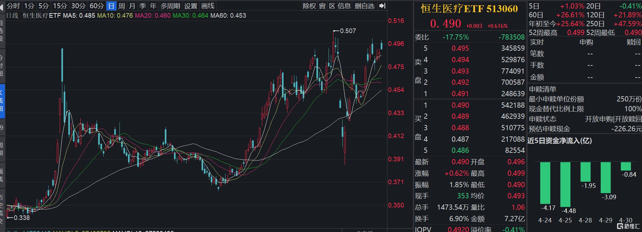642x232 pixels.
Task: Click the -226.26元 estimated cash value
Action: click(x=626, y=129)
